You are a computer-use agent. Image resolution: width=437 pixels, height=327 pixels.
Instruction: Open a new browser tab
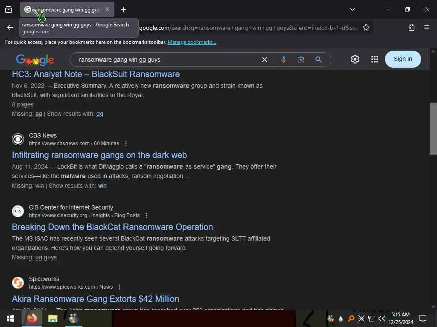(123, 10)
